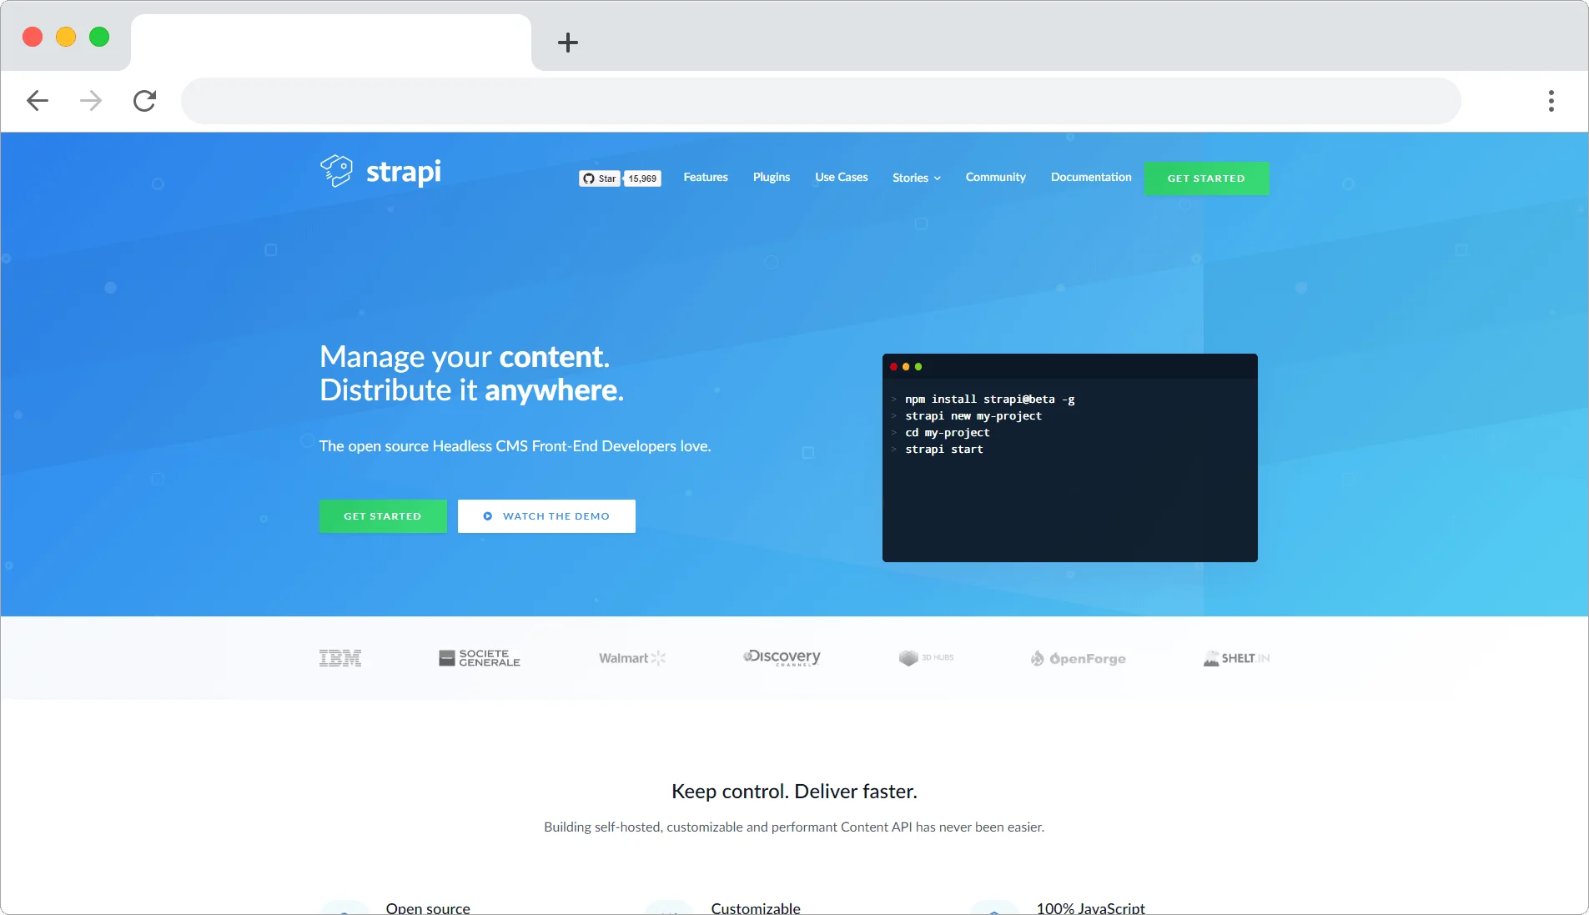
Task: Open the Features nav link
Action: [x=706, y=177]
